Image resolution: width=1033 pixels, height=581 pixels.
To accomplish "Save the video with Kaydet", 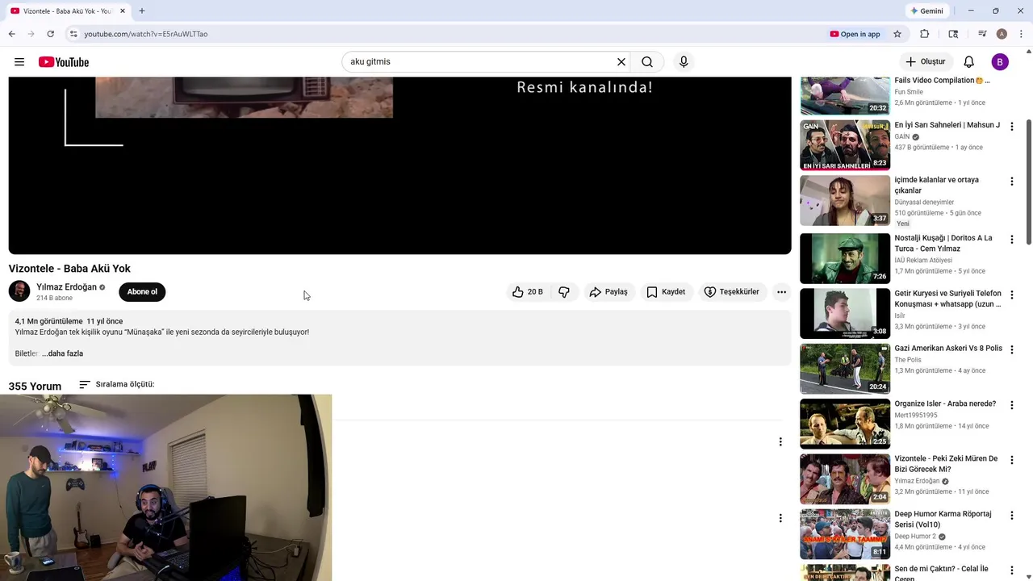I will [x=666, y=292].
